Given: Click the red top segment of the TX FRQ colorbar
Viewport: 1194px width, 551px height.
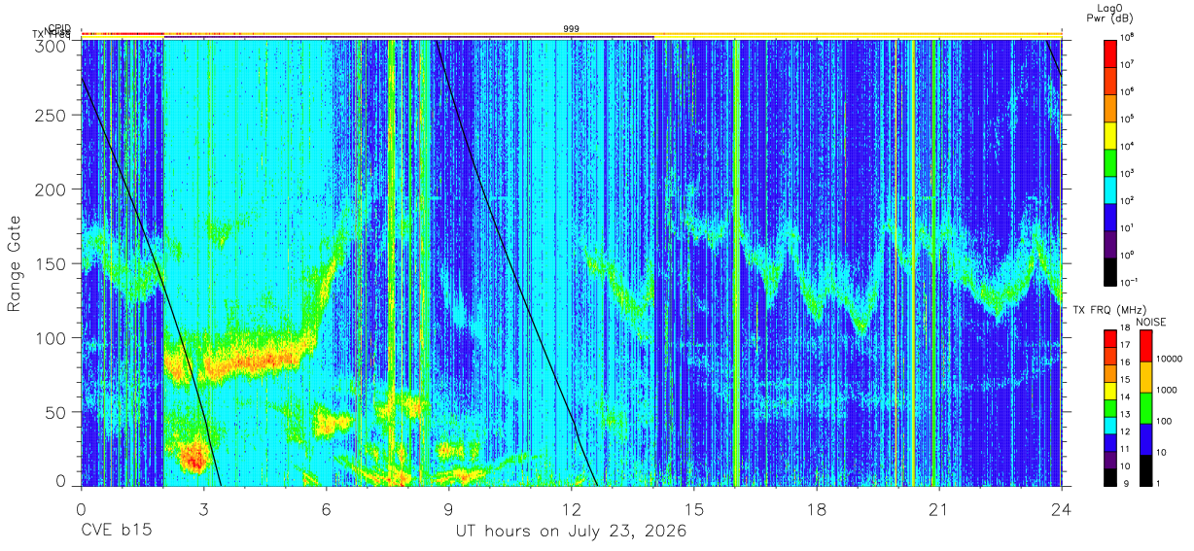Looking at the screenshot, I should coord(1109,339).
